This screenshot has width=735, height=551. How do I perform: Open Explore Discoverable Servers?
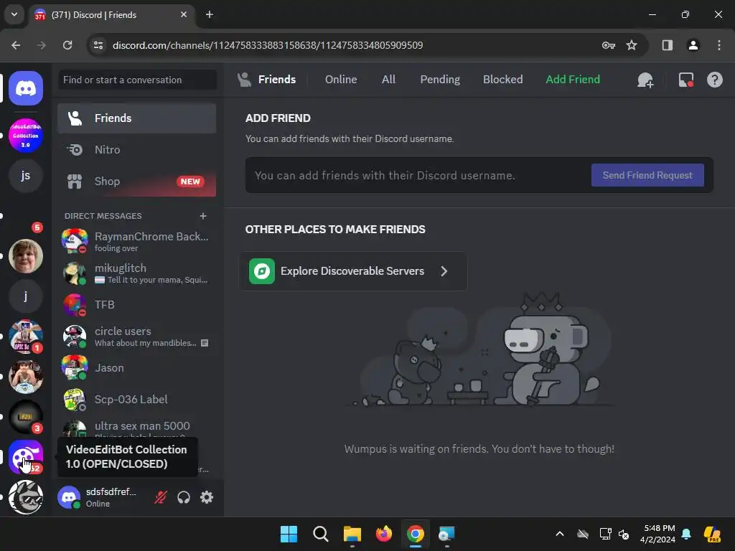pyautogui.click(x=353, y=271)
